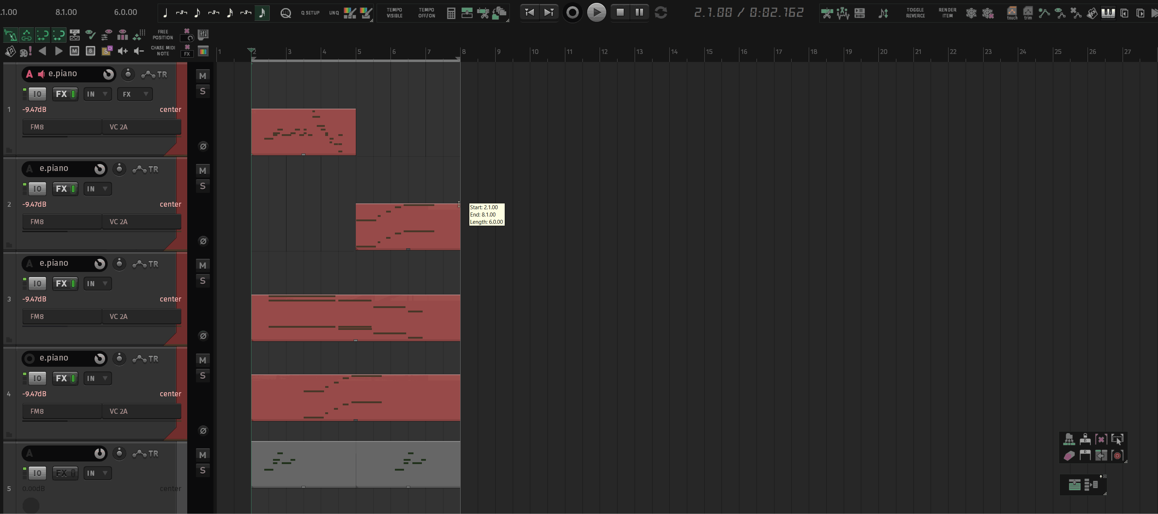The image size is (1158, 514).
Task: Toggle repeat loop in transport
Action: [x=660, y=12]
